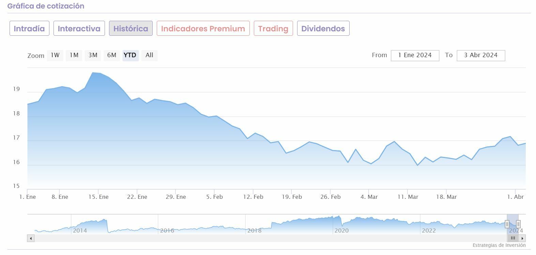Image resolution: width=536 pixels, height=255 pixels.
Task: Select the YTD zoom option
Action: (130, 55)
